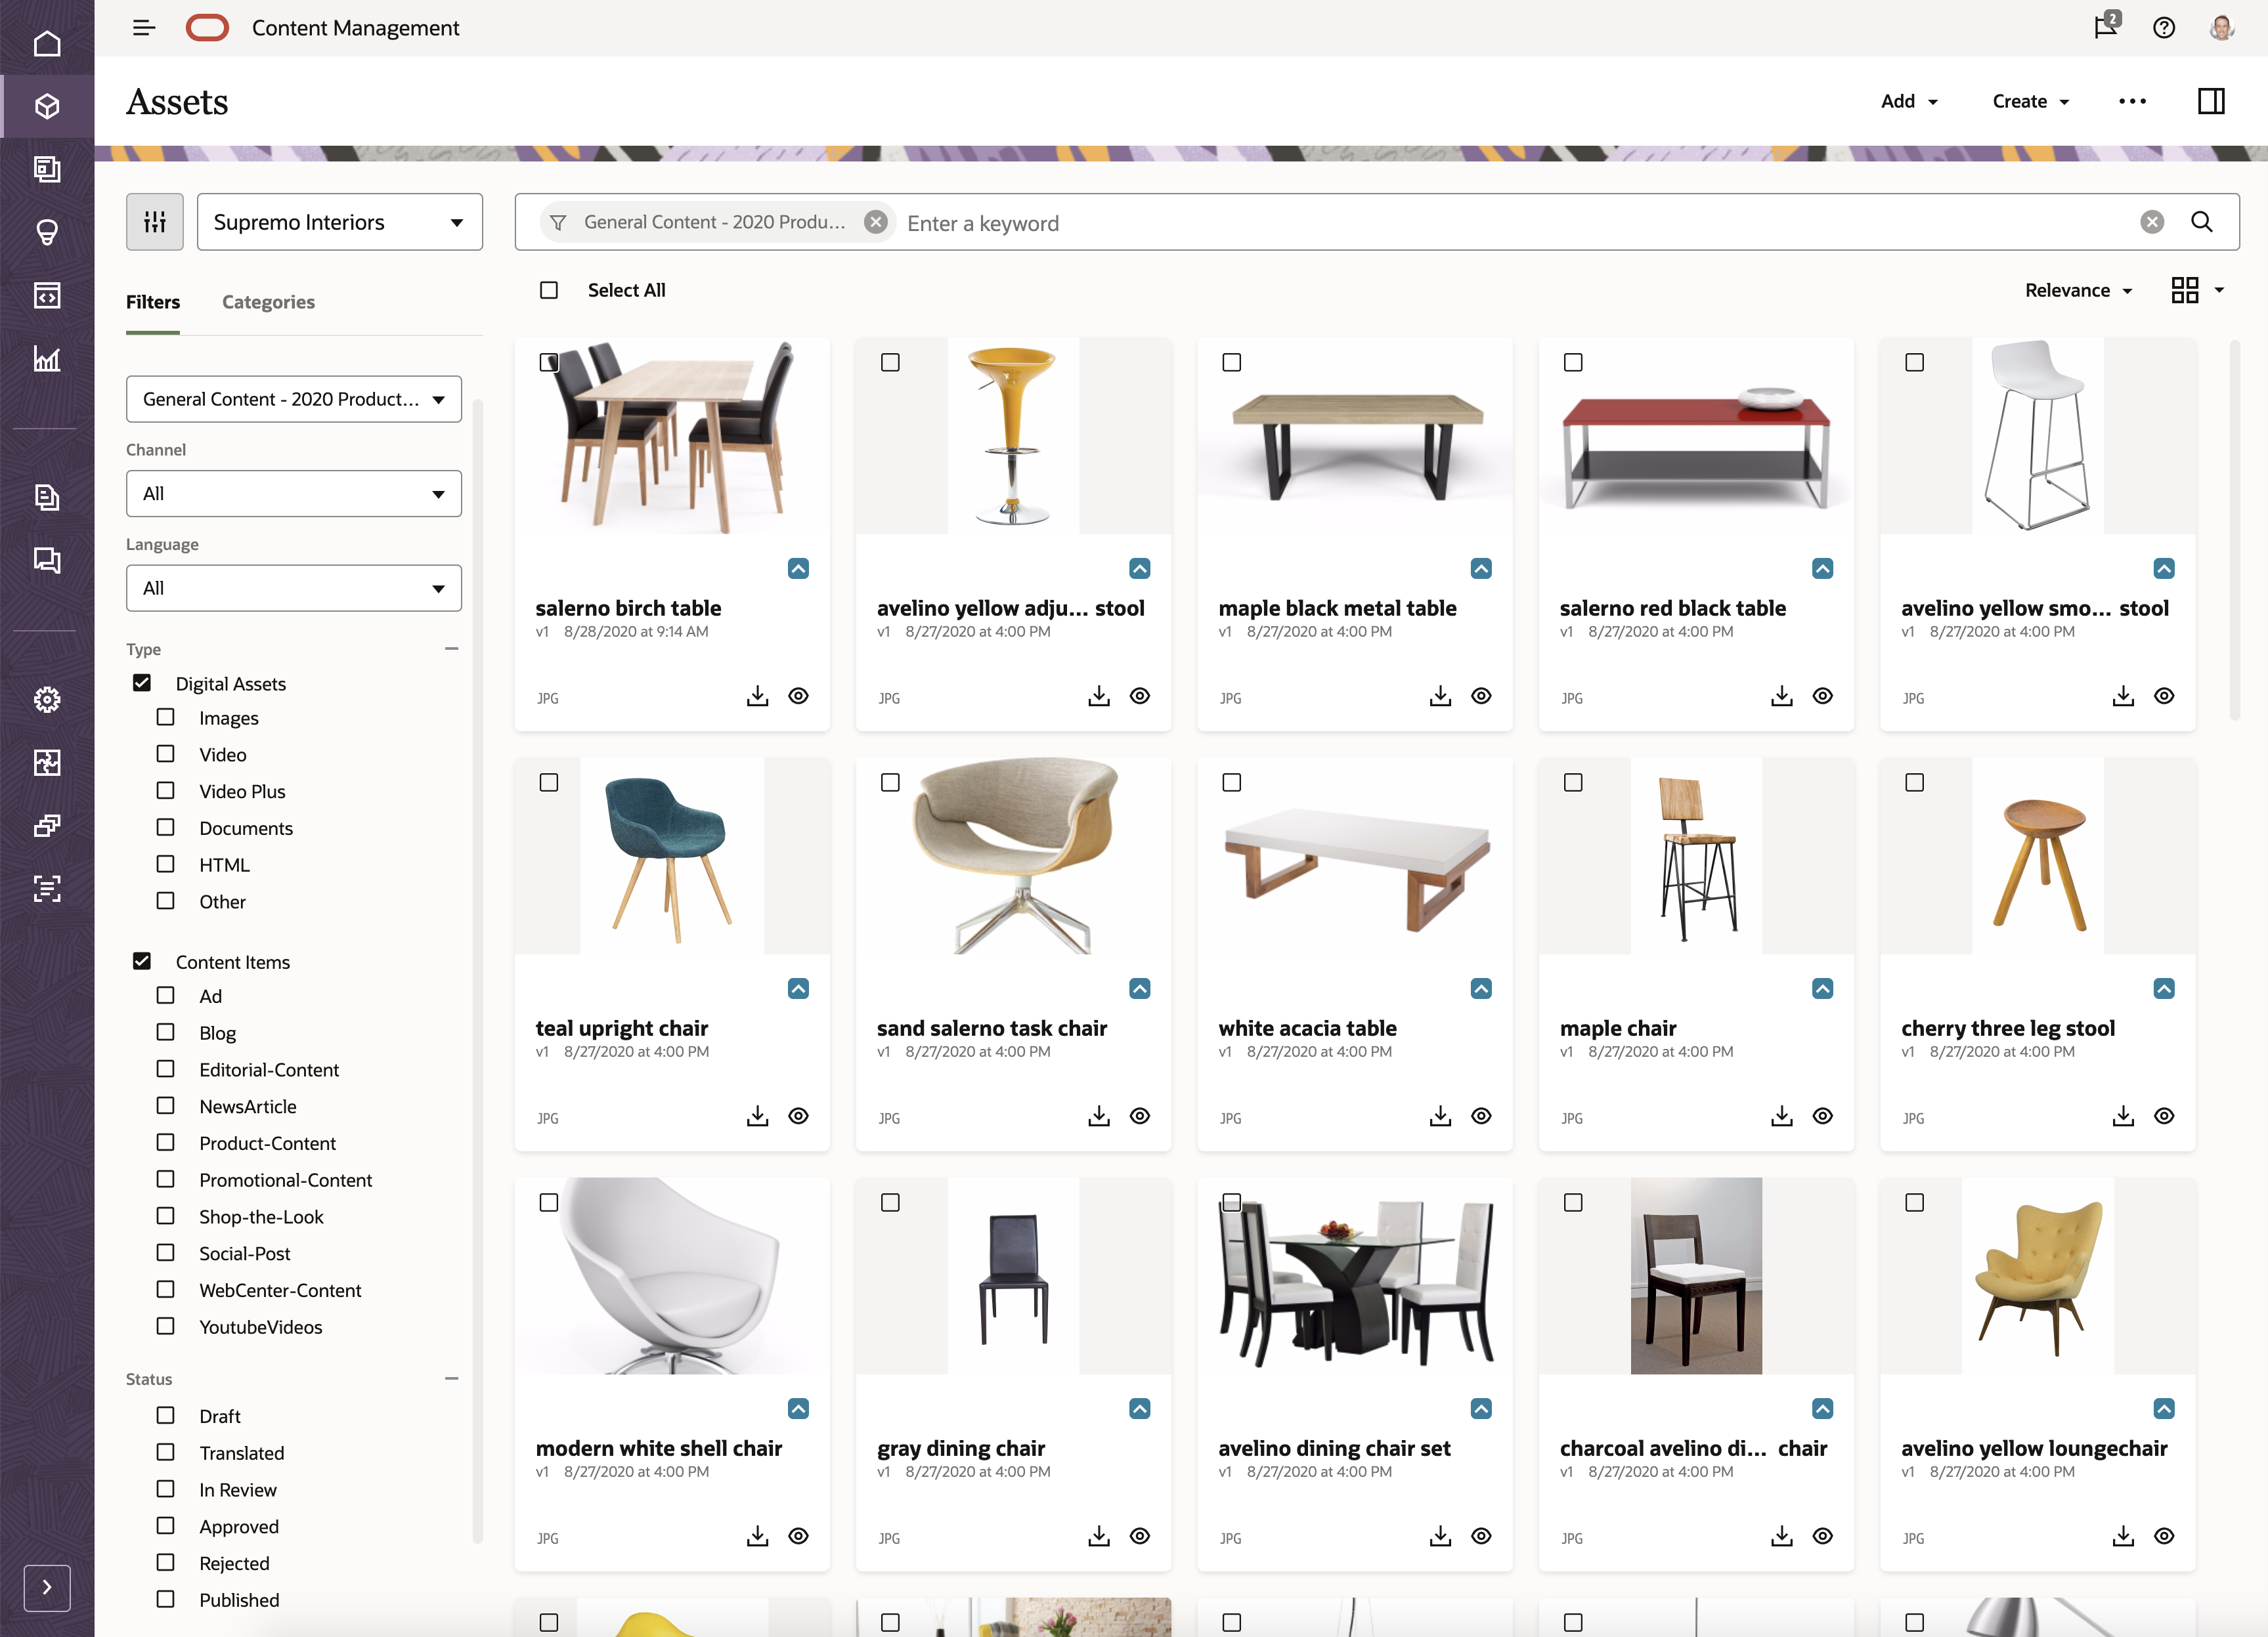Open Help via the question mark icon
This screenshot has width=2268, height=1637.
2163,27
